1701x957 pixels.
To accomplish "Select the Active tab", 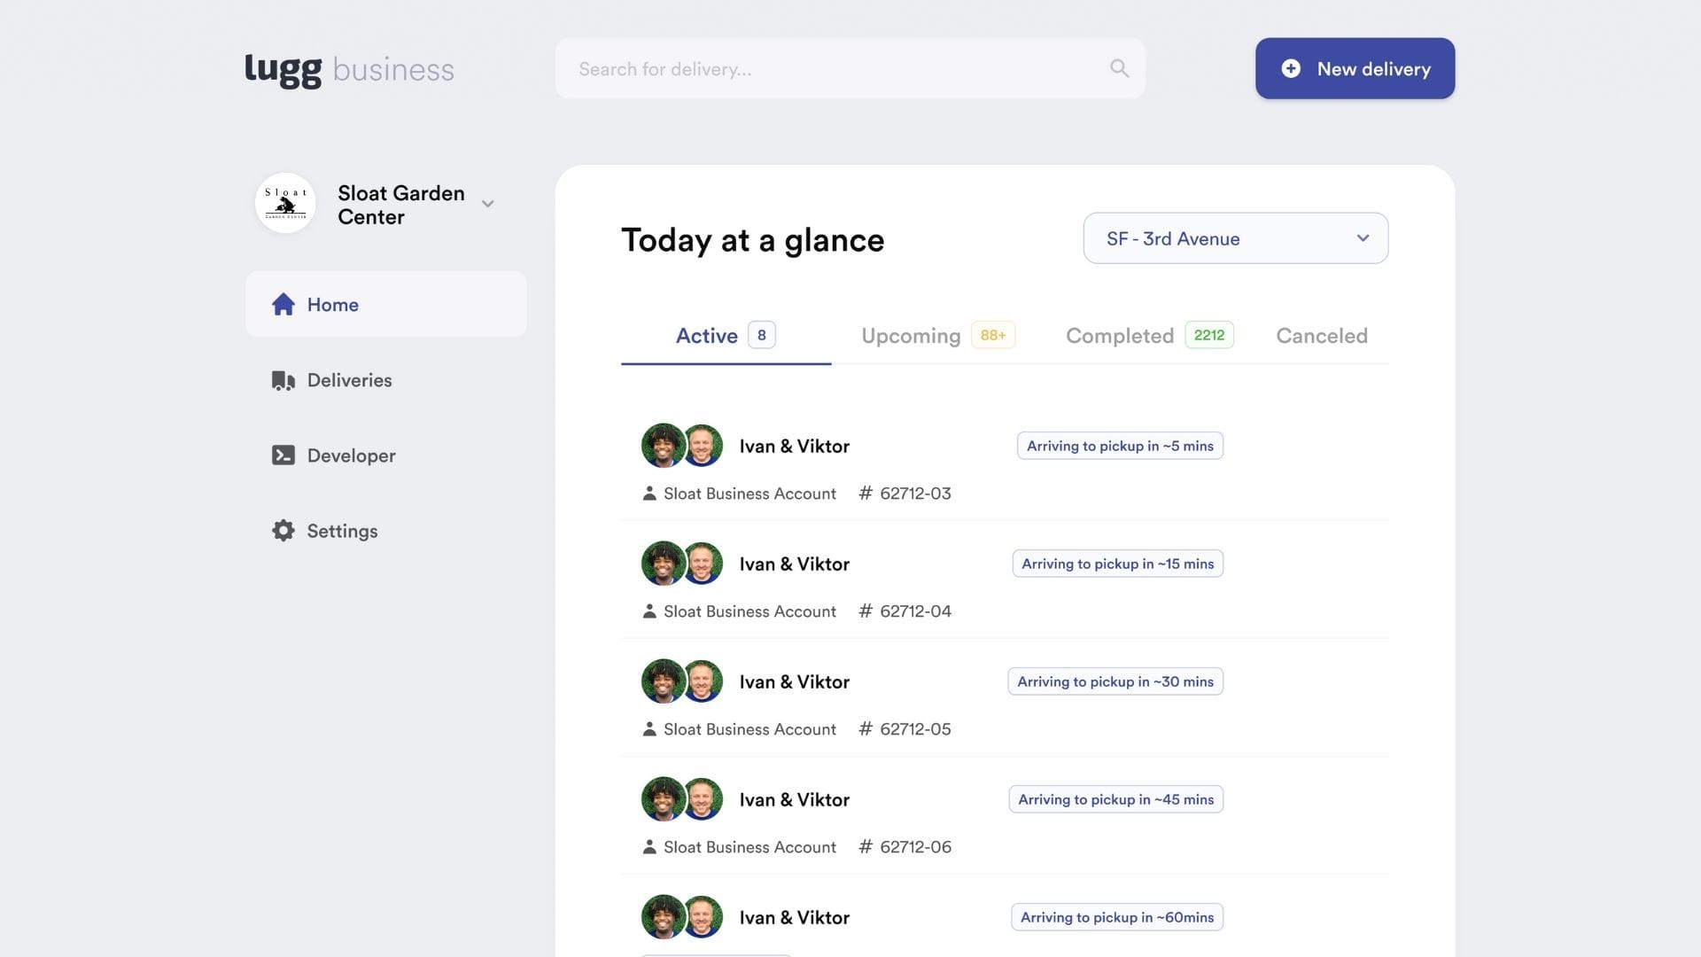I will tap(707, 336).
